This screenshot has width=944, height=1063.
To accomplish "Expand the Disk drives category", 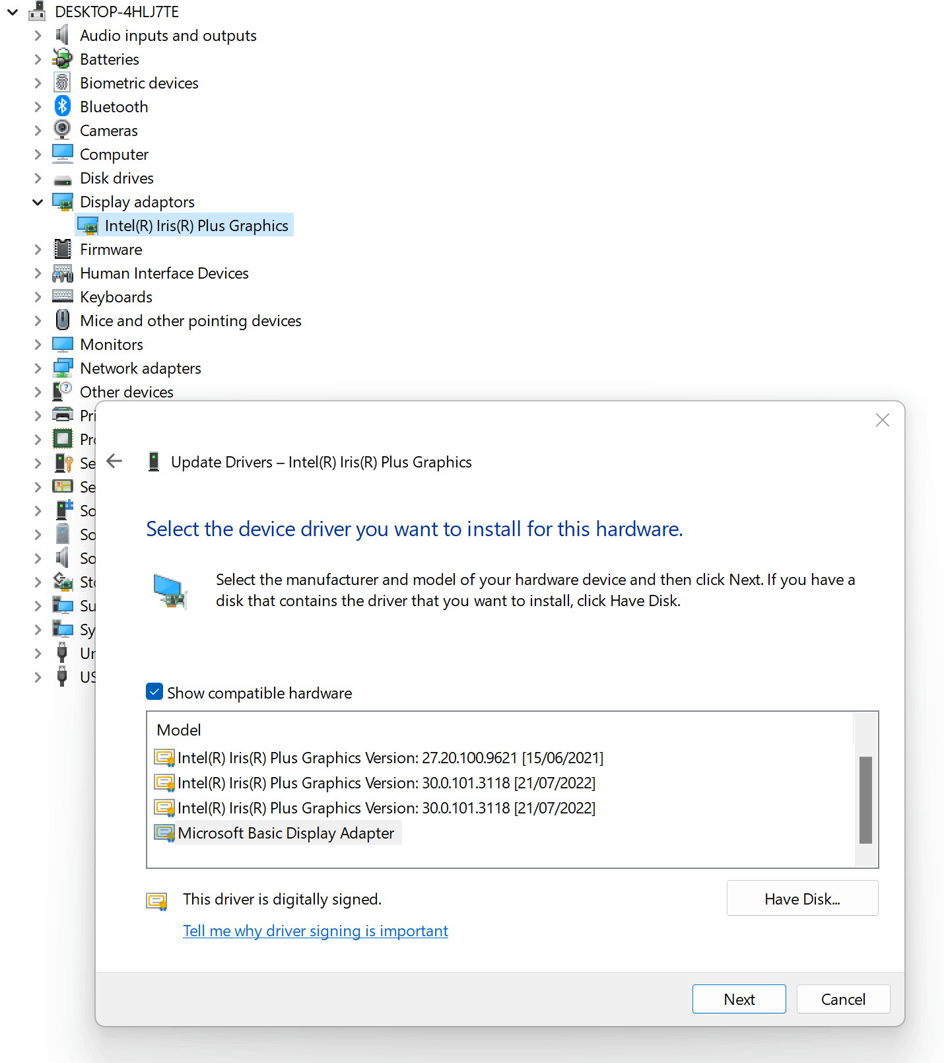I will [x=38, y=178].
